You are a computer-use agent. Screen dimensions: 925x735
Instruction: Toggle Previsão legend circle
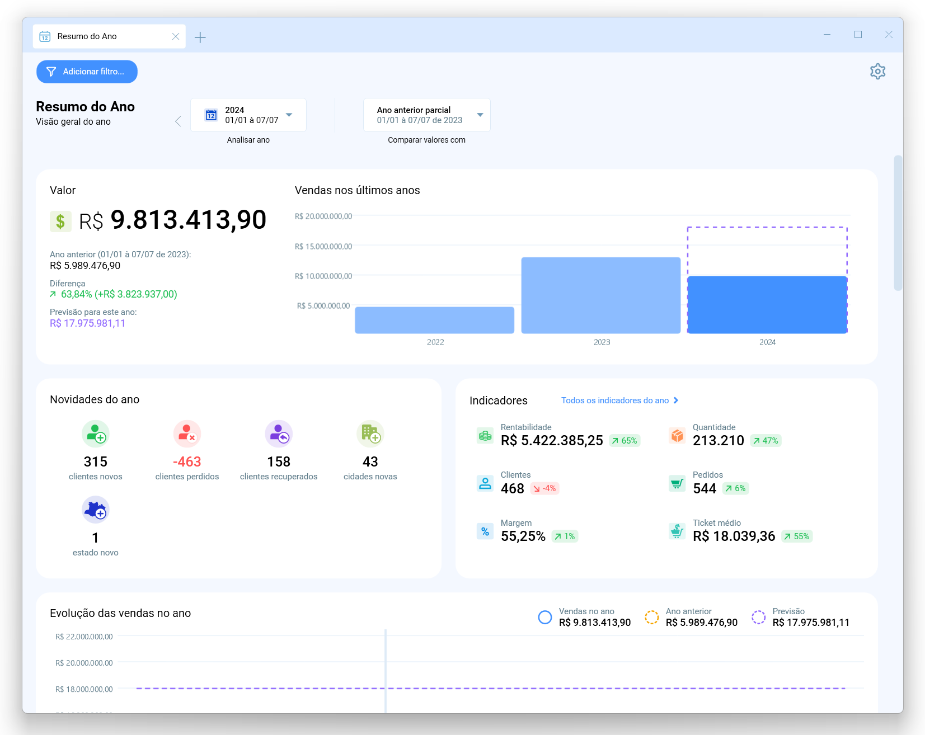[759, 617]
